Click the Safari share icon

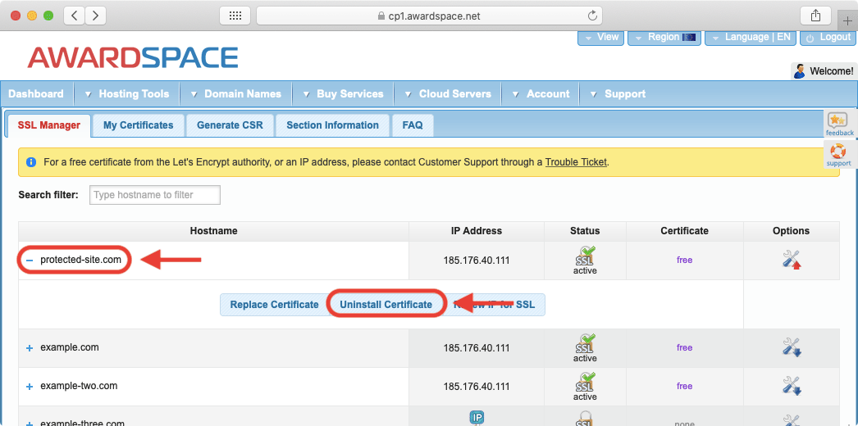tap(815, 16)
